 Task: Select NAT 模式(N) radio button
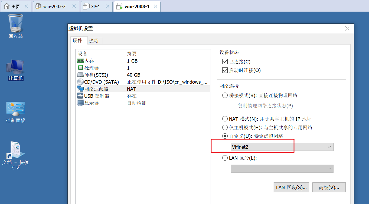click(x=225, y=119)
